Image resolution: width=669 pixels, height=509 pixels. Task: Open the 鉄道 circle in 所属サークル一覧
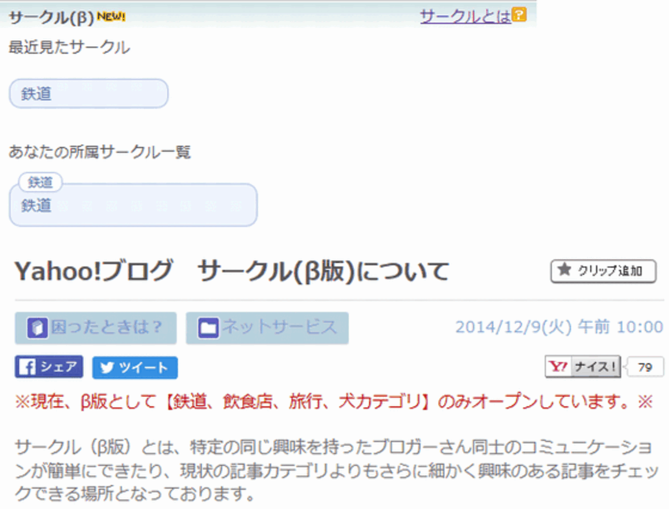[x=133, y=205]
